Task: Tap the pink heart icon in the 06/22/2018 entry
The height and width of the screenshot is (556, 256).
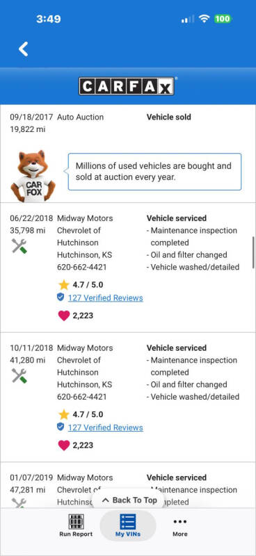Action: [63, 316]
